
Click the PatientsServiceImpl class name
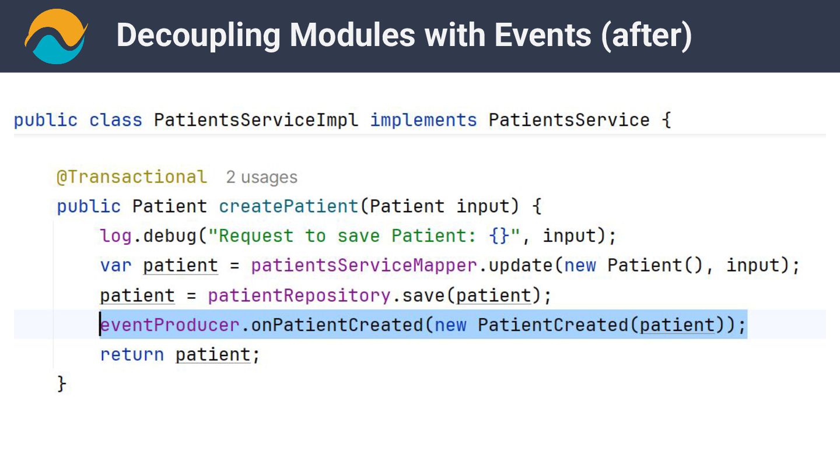(x=256, y=120)
